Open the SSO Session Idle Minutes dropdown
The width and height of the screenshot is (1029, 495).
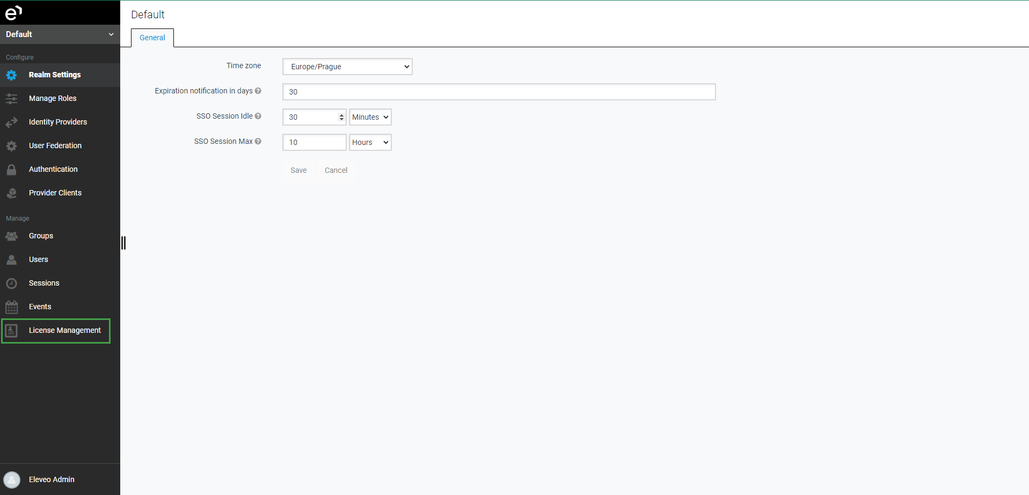pyautogui.click(x=370, y=117)
